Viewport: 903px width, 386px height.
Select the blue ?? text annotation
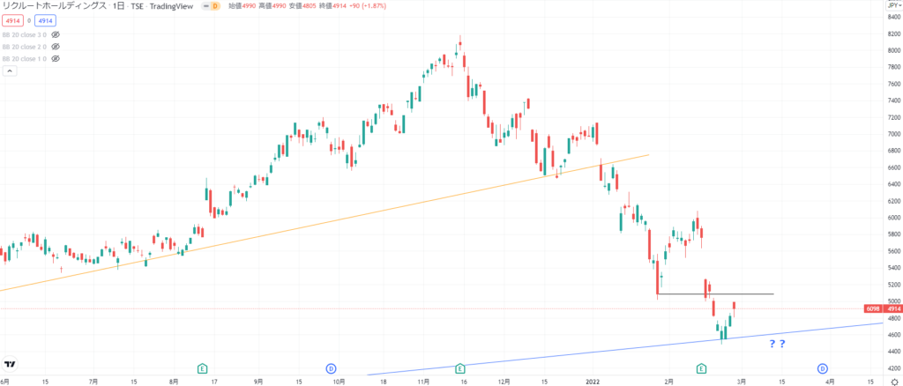(x=778, y=345)
